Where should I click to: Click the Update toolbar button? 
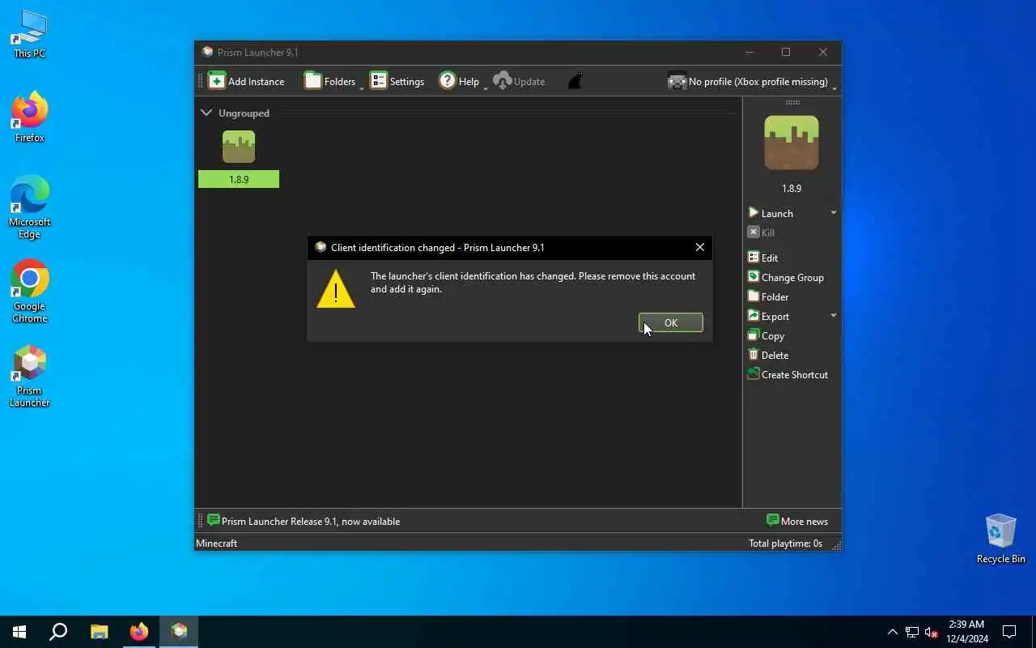(519, 81)
